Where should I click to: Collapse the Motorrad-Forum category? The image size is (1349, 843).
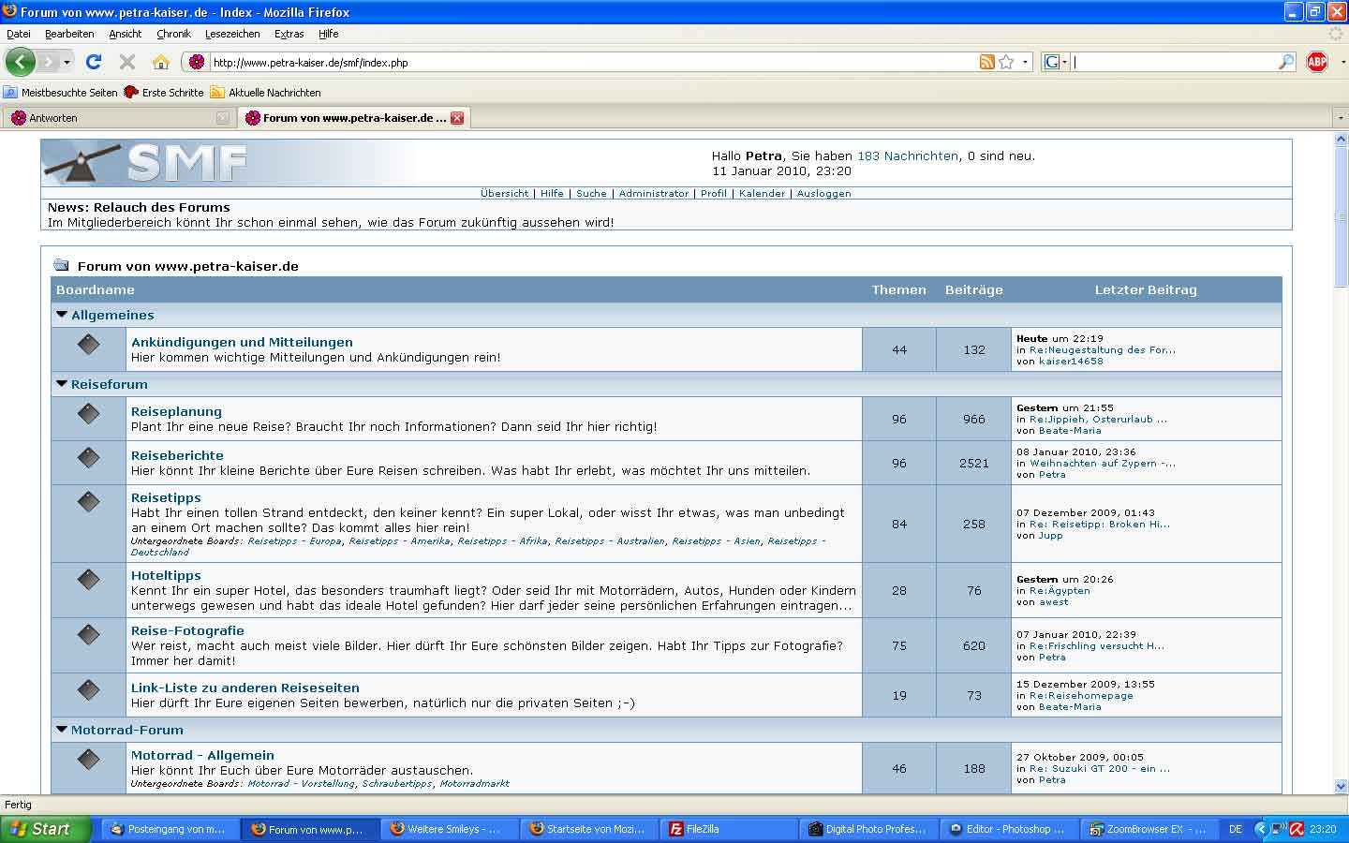tap(62, 730)
